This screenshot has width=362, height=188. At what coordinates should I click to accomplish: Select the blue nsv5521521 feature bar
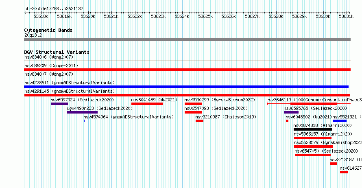pos(340,121)
